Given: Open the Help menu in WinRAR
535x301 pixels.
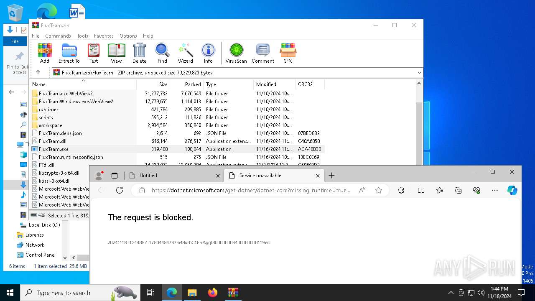Looking at the screenshot, I should [x=148, y=36].
